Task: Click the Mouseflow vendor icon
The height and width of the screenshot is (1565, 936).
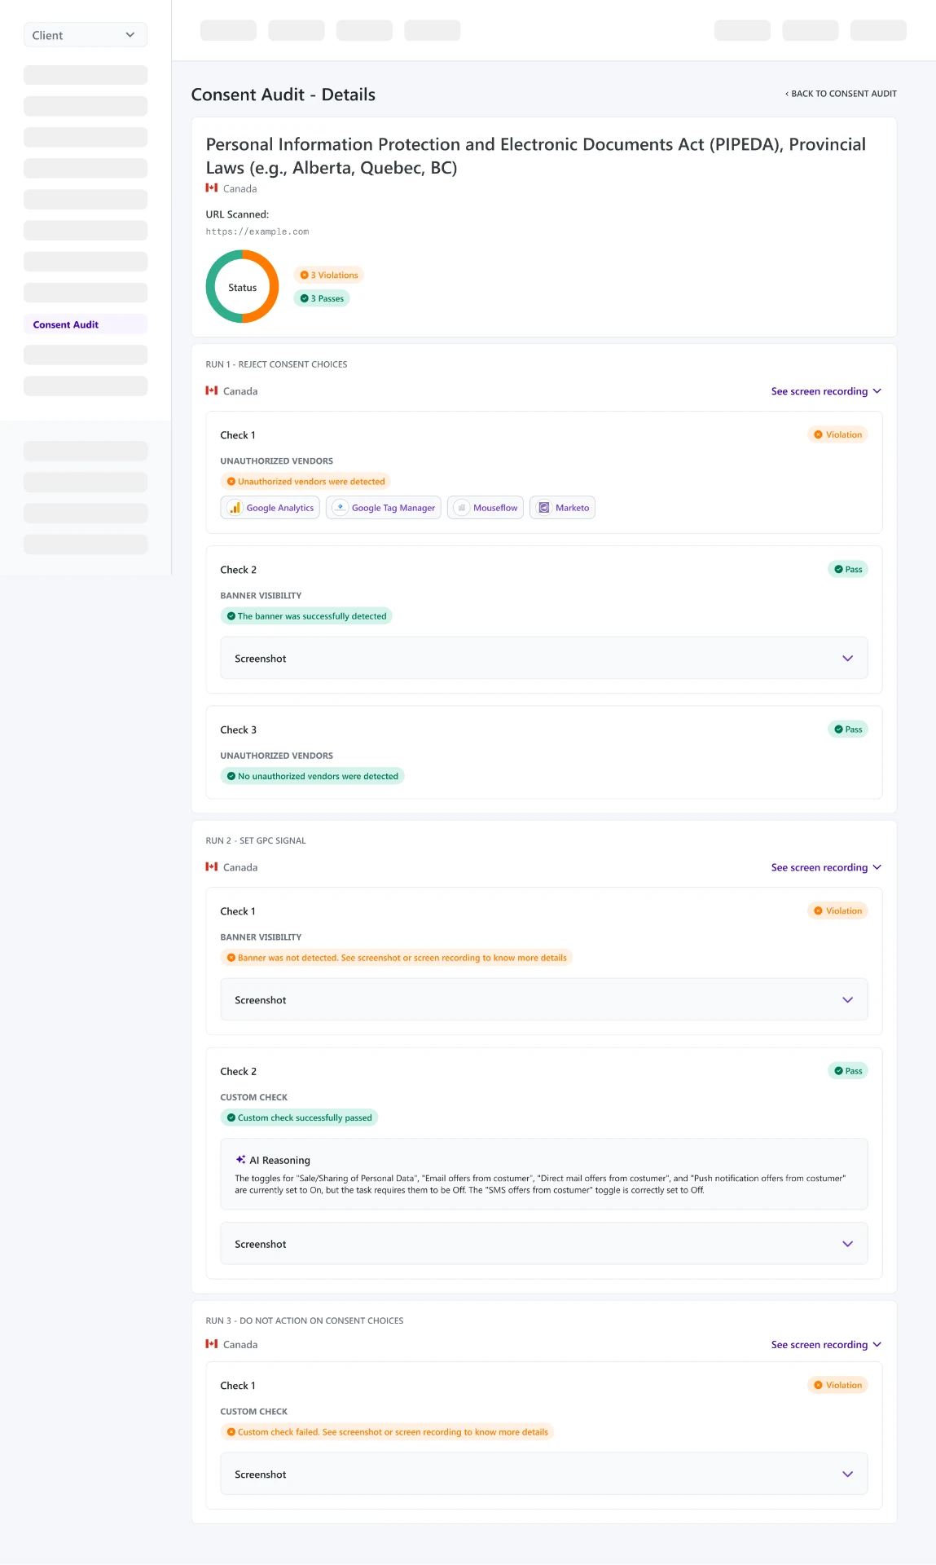Action: (x=462, y=508)
